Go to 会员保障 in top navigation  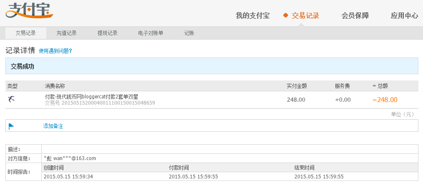click(x=355, y=16)
